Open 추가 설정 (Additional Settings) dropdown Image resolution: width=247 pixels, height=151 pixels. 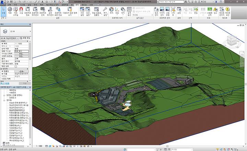pyautogui.click(x=105, y=10)
